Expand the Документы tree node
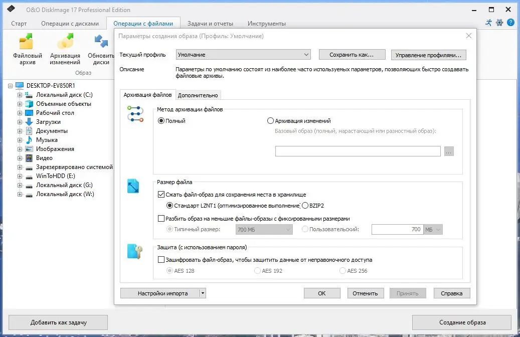The width and height of the screenshot is (520, 337). pyautogui.click(x=20, y=131)
